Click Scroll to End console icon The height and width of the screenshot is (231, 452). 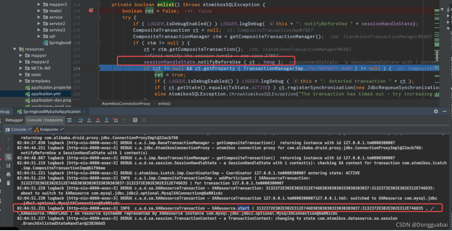[x=8, y=166]
